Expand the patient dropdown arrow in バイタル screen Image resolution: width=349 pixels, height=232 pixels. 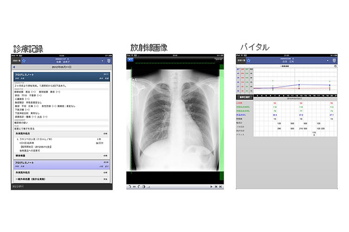[x=328, y=60]
